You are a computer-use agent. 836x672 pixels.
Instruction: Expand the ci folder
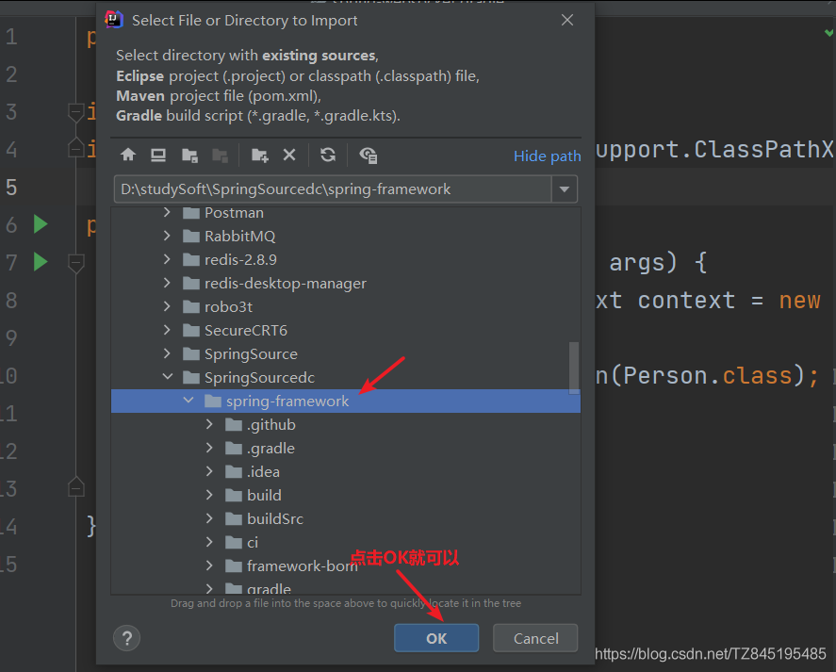click(x=209, y=542)
